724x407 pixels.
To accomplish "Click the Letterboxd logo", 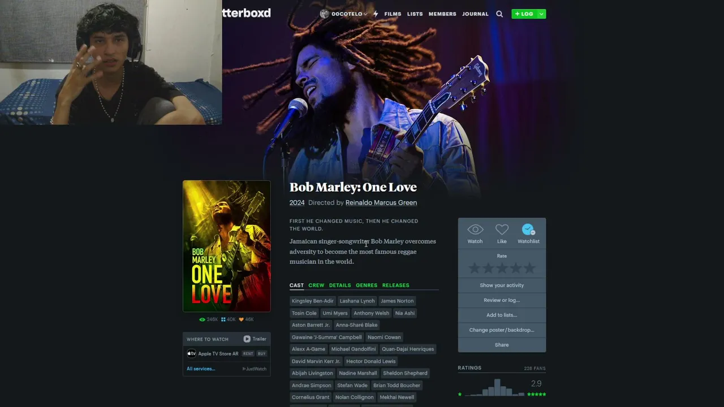I will pyautogui.click(x=246, y=13).
